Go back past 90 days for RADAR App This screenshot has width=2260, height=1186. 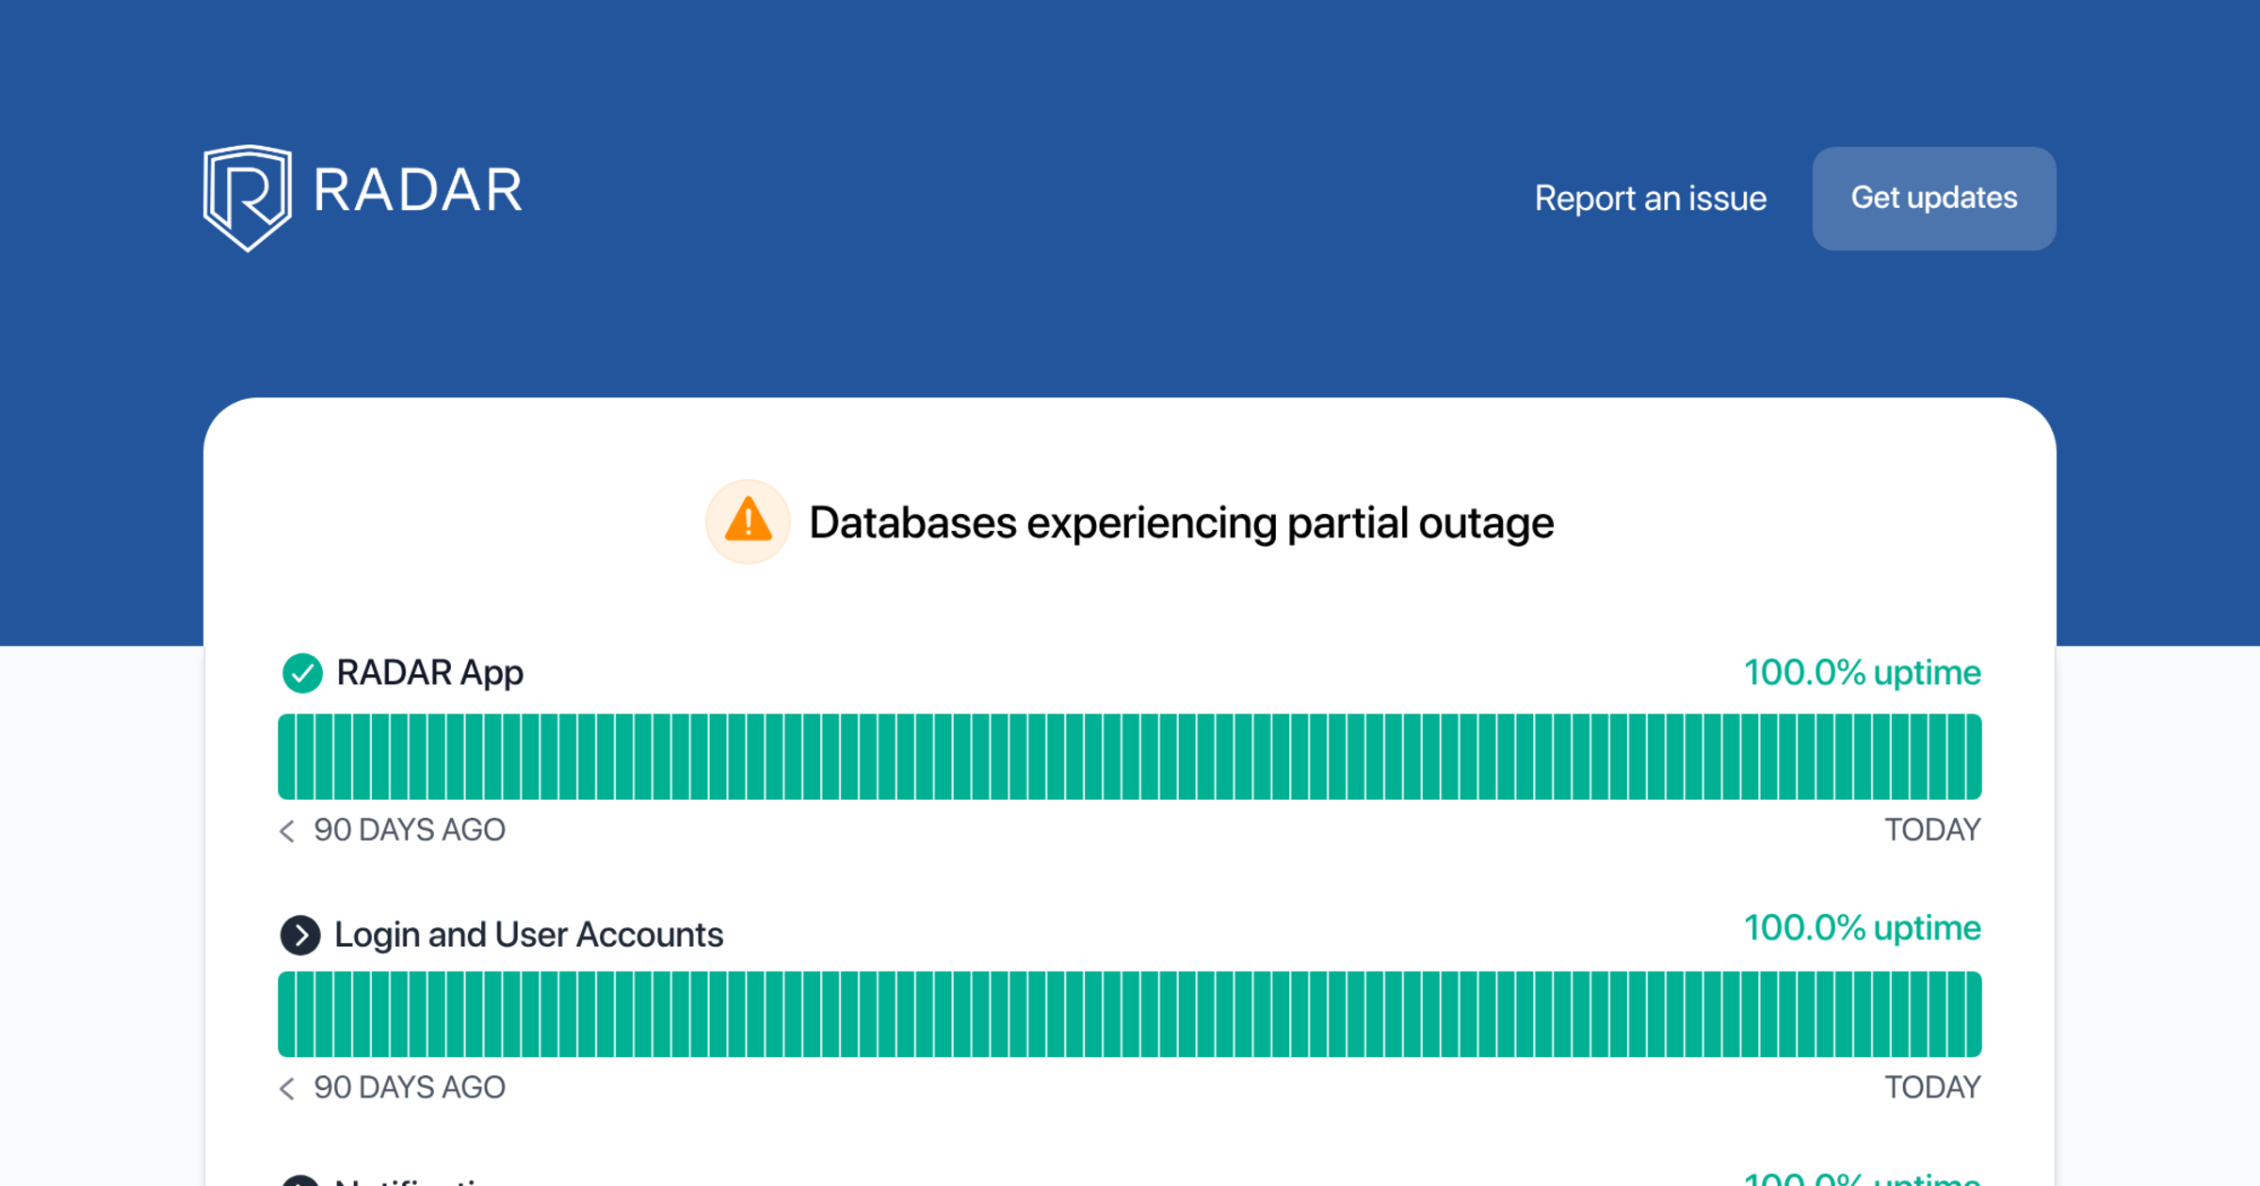coord(287,830)
